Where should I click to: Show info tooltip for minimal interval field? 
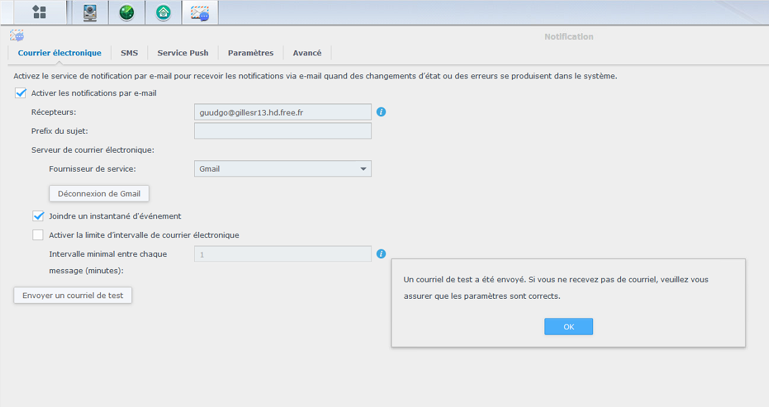click(381, 254)
